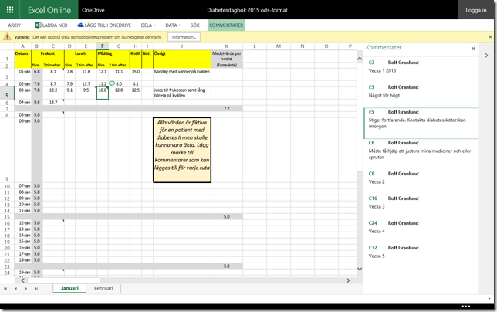
Task: Click the Logga in link
Action: pos(475,9)
